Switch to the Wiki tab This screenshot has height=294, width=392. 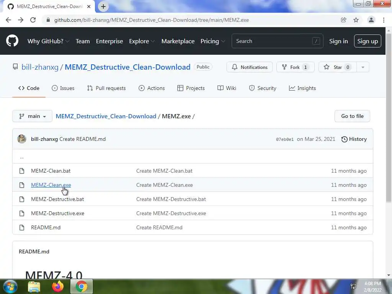point(227,88)
